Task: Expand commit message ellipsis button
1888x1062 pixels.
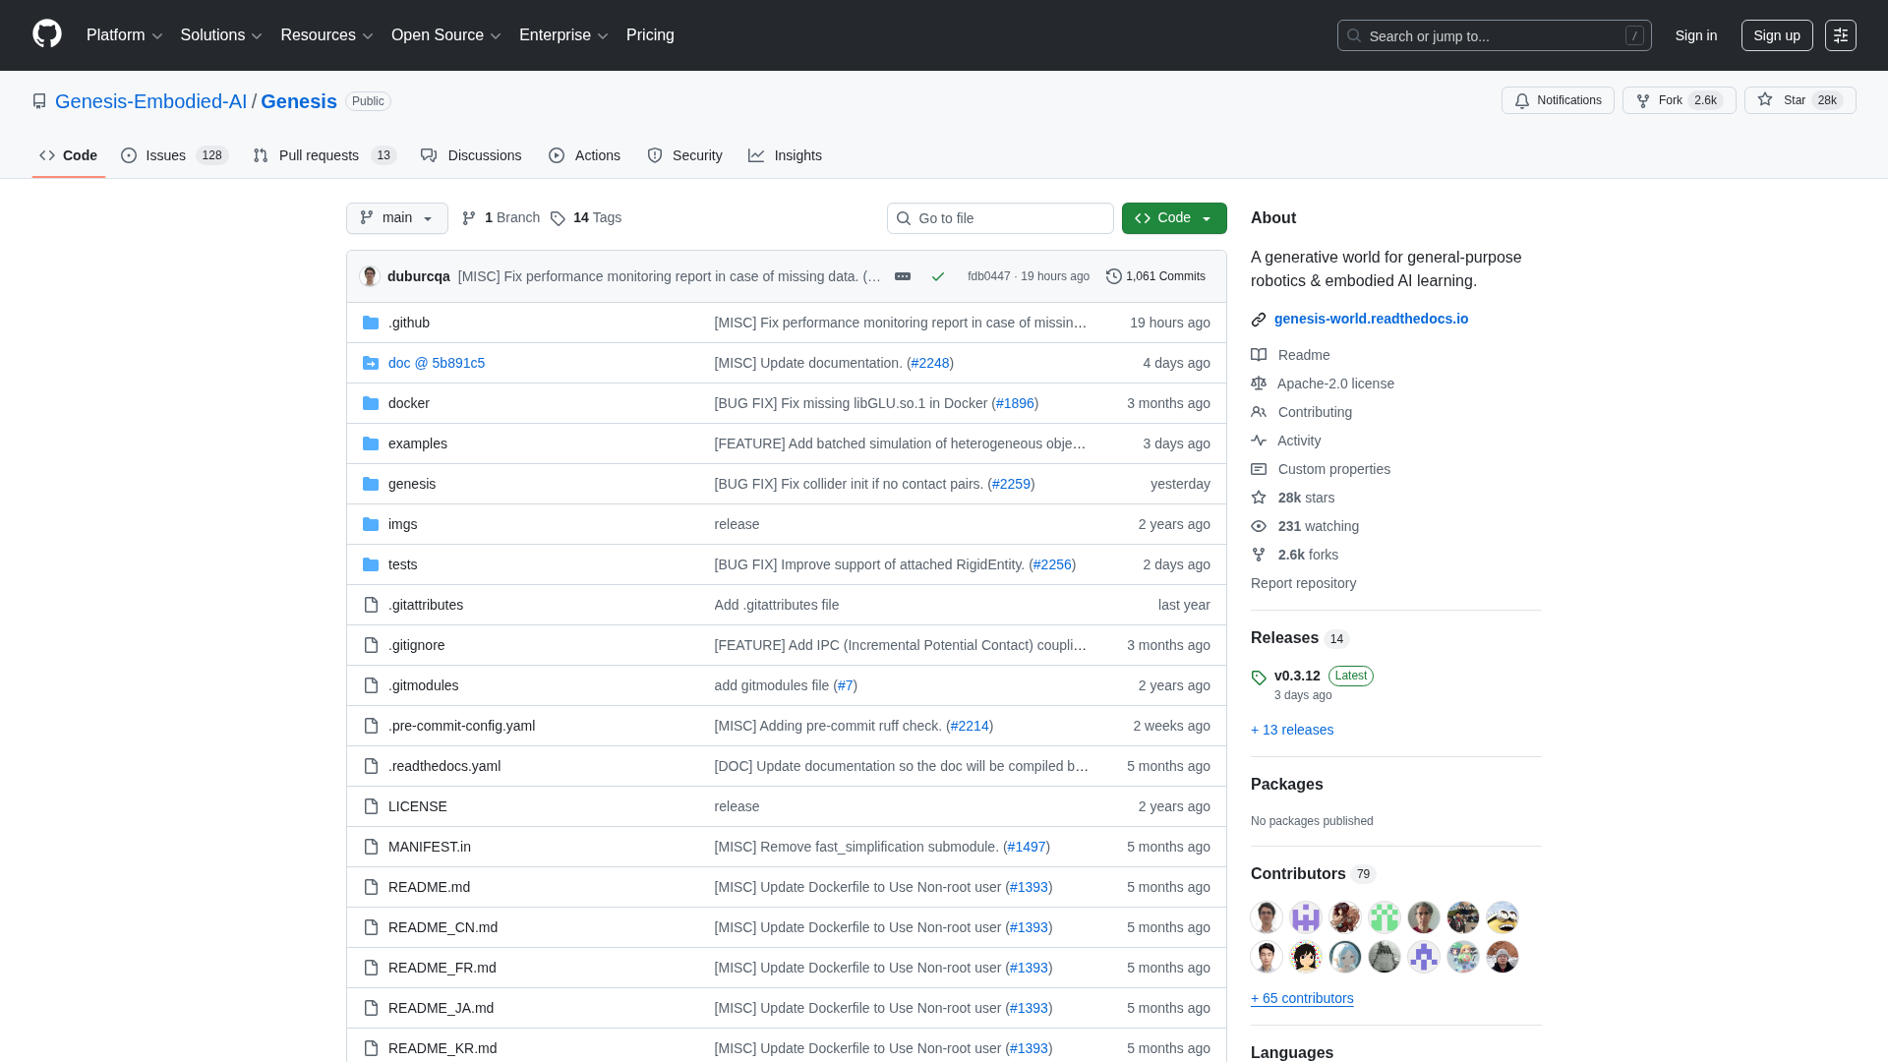Action: 902,276
